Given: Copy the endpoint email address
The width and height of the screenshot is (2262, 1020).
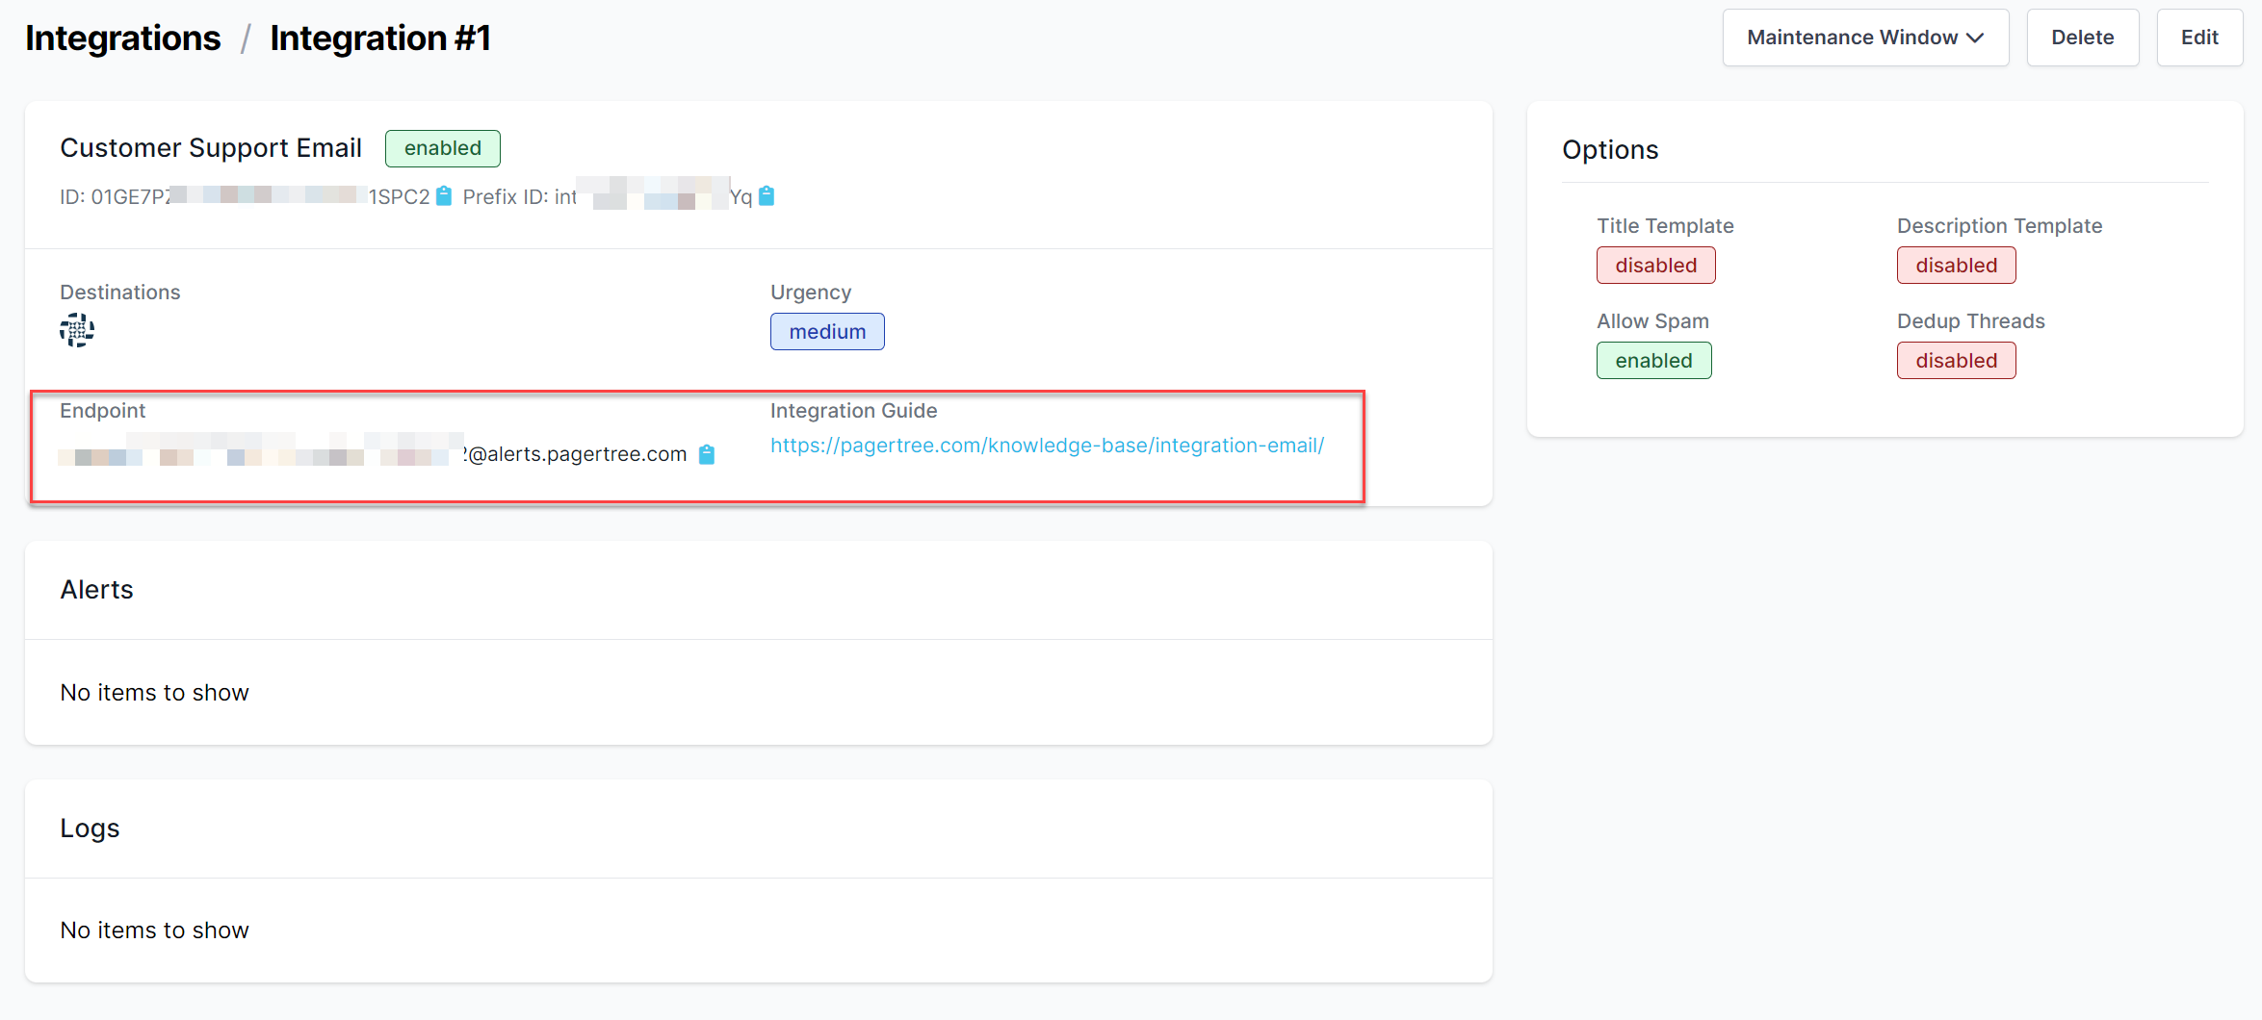Looking at the screenshot, I should [x=707, y=454].
